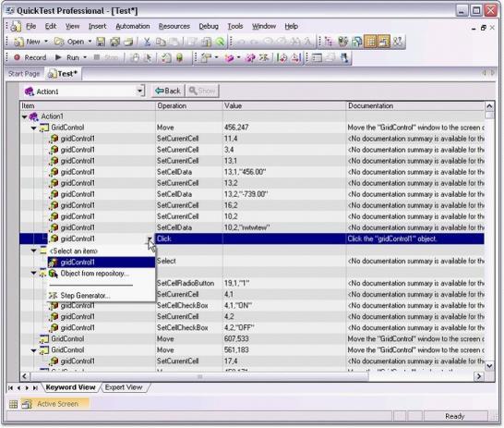Click the window icon in last toolbar group
Image resolution: width=504 pixels, height=428 pixels.
(317, 58)
